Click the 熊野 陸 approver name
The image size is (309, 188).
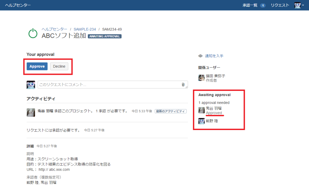point(212,121)
